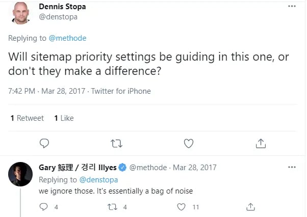Click Gary's verified badge
This screenshot has width=307, height=217.
(122, 167)
